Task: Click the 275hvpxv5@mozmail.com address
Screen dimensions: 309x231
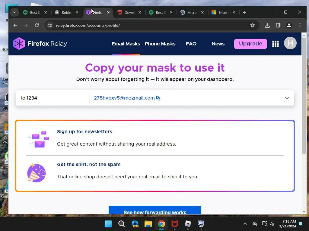Action: point(124,98)
